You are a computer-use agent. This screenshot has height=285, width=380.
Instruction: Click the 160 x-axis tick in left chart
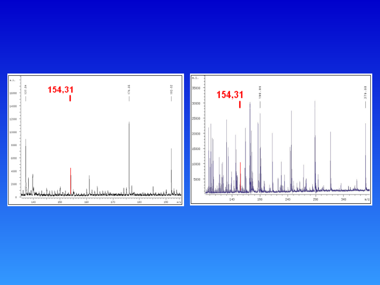tap(87, 202)
